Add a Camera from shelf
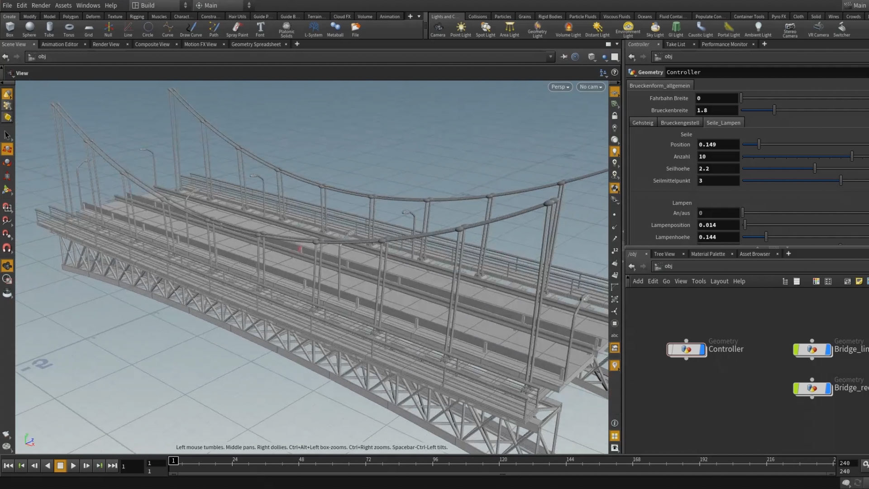This screenshot has height=489, width=869. [438, 29]
